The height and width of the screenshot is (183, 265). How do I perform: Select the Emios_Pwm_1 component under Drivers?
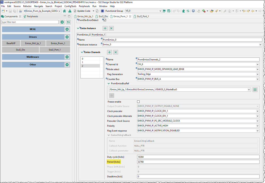coord(58,43)
